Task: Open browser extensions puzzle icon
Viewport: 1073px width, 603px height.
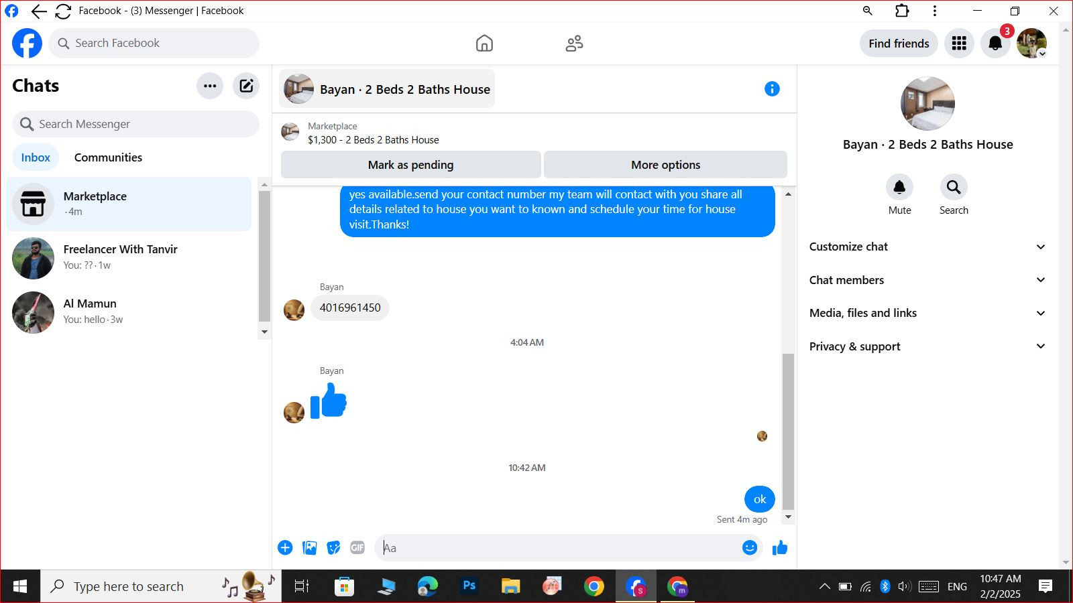Action: coord(902,11)
